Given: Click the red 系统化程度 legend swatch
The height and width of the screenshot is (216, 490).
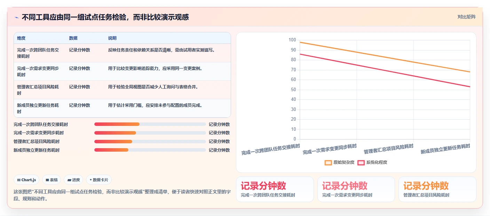Looking at the screenshot, I should coord(361,162).
